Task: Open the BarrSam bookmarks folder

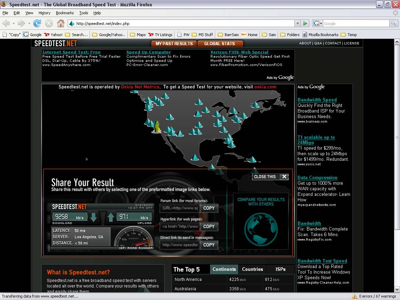Action: [228, 35]
